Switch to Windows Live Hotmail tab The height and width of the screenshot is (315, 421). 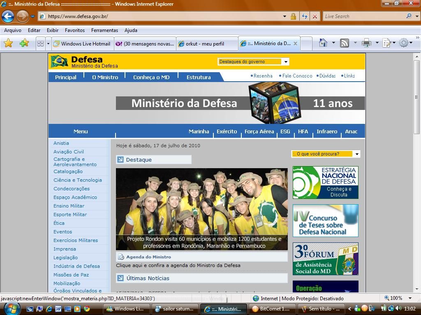pyautogui.click(x=83, y=43)
